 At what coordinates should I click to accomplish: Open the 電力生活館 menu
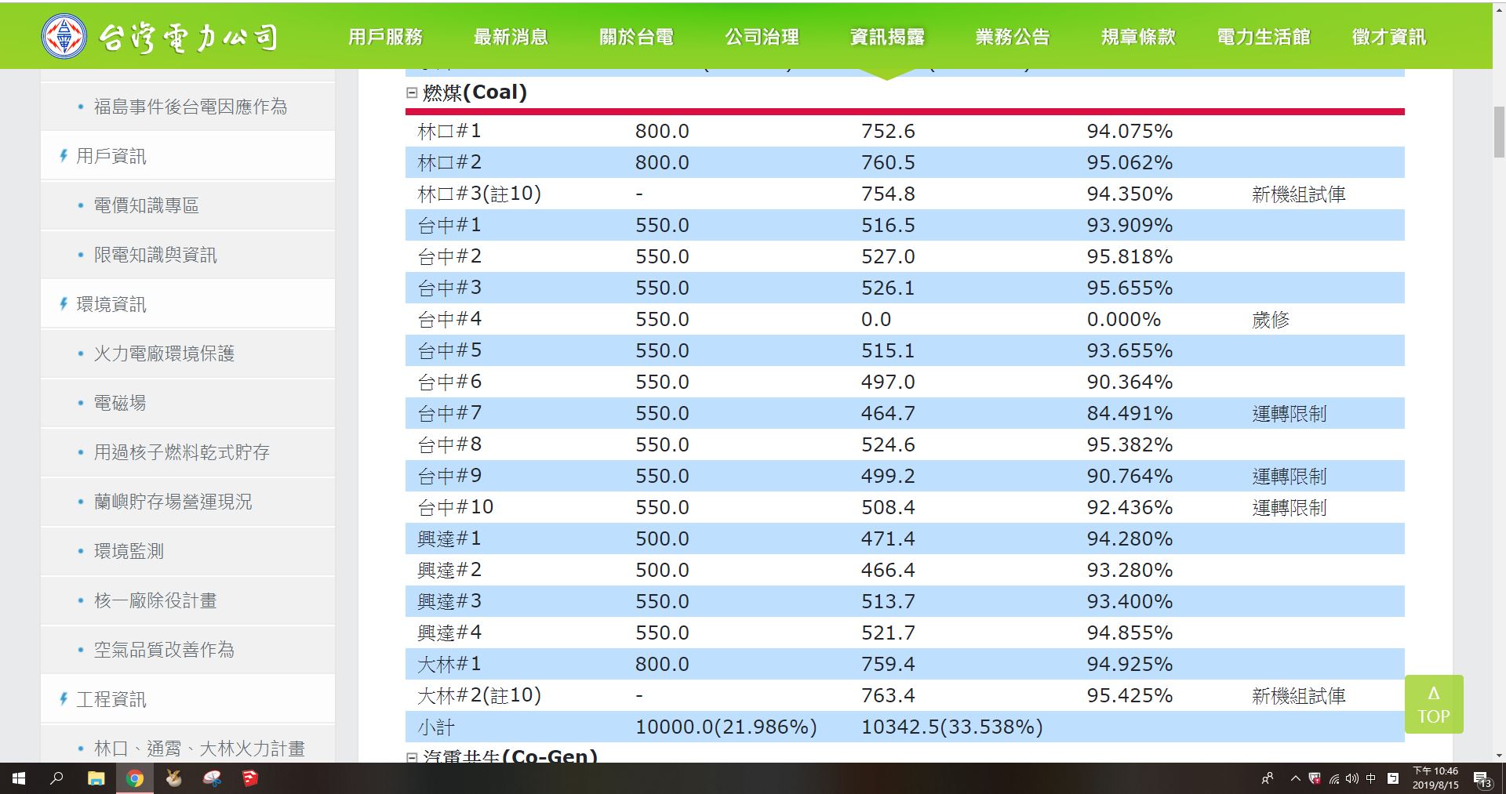click(1264, 37)
